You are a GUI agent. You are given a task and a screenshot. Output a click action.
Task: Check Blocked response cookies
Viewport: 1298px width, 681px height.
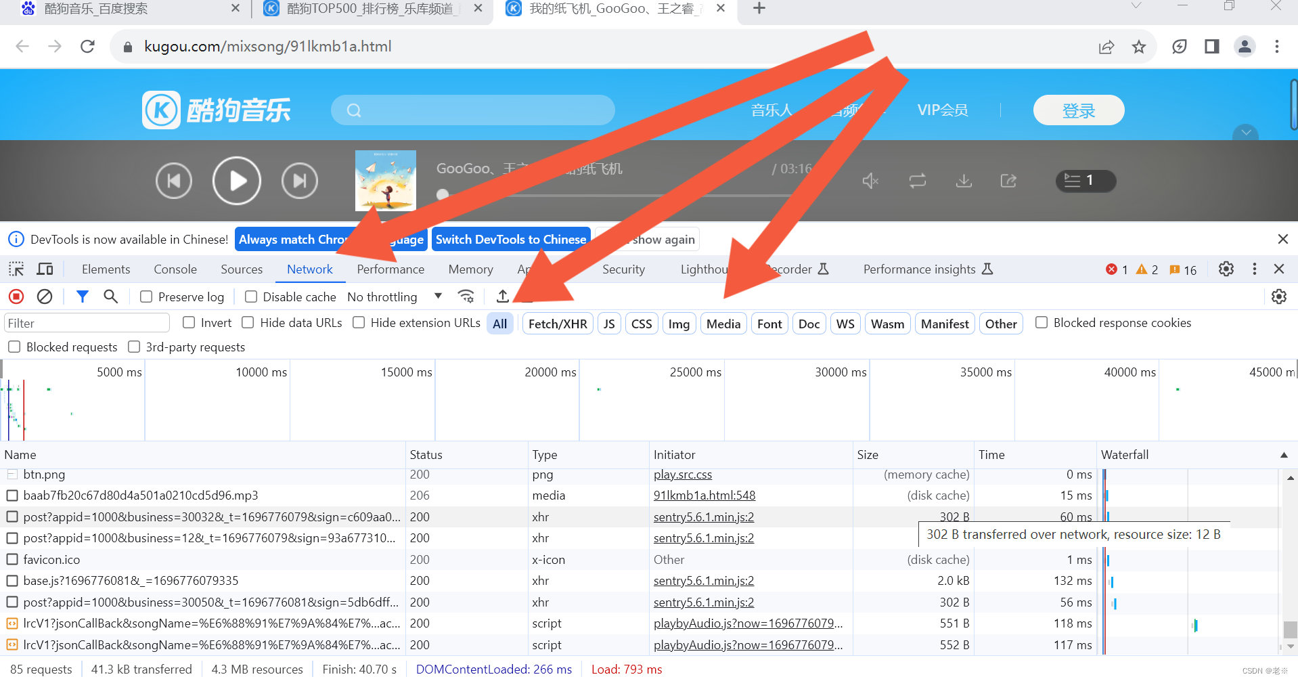1042,323
